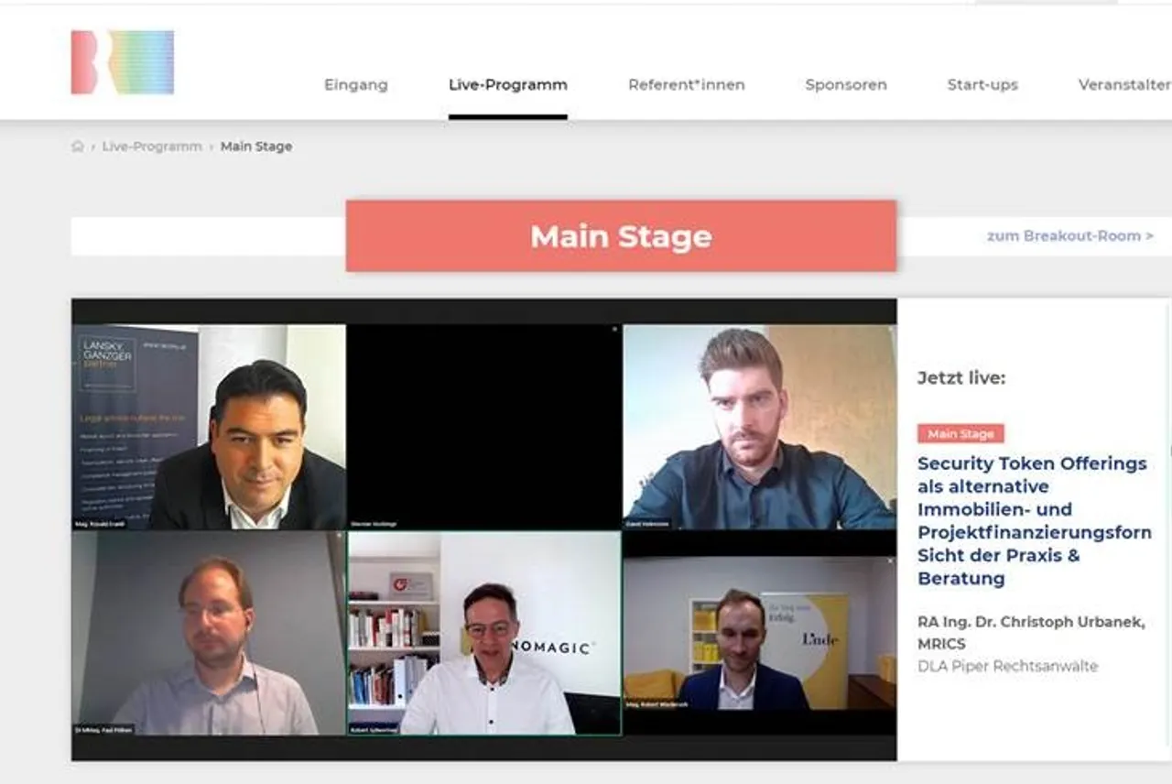The image size is (1172, 784).
Task: Click the Live-Programm breadcrumb link
Action: (x=152, y=147)
